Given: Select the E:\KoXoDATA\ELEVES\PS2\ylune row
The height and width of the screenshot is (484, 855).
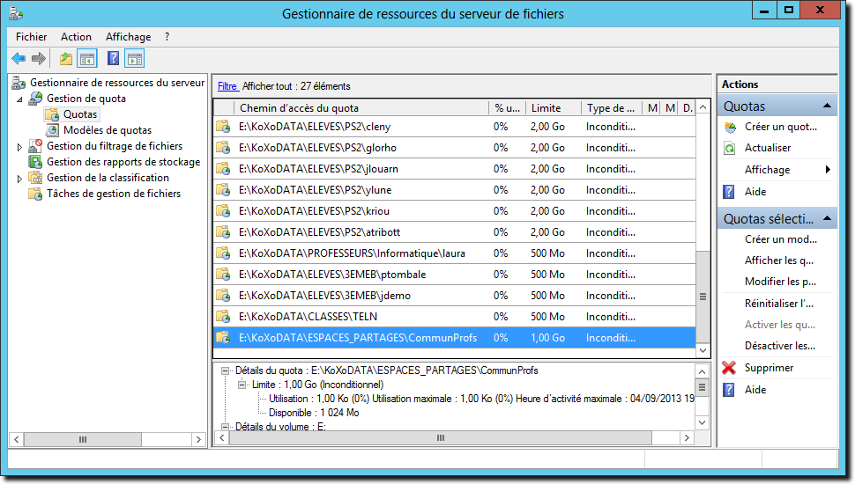Looking at the screenshot, I should tap(455, 190).
